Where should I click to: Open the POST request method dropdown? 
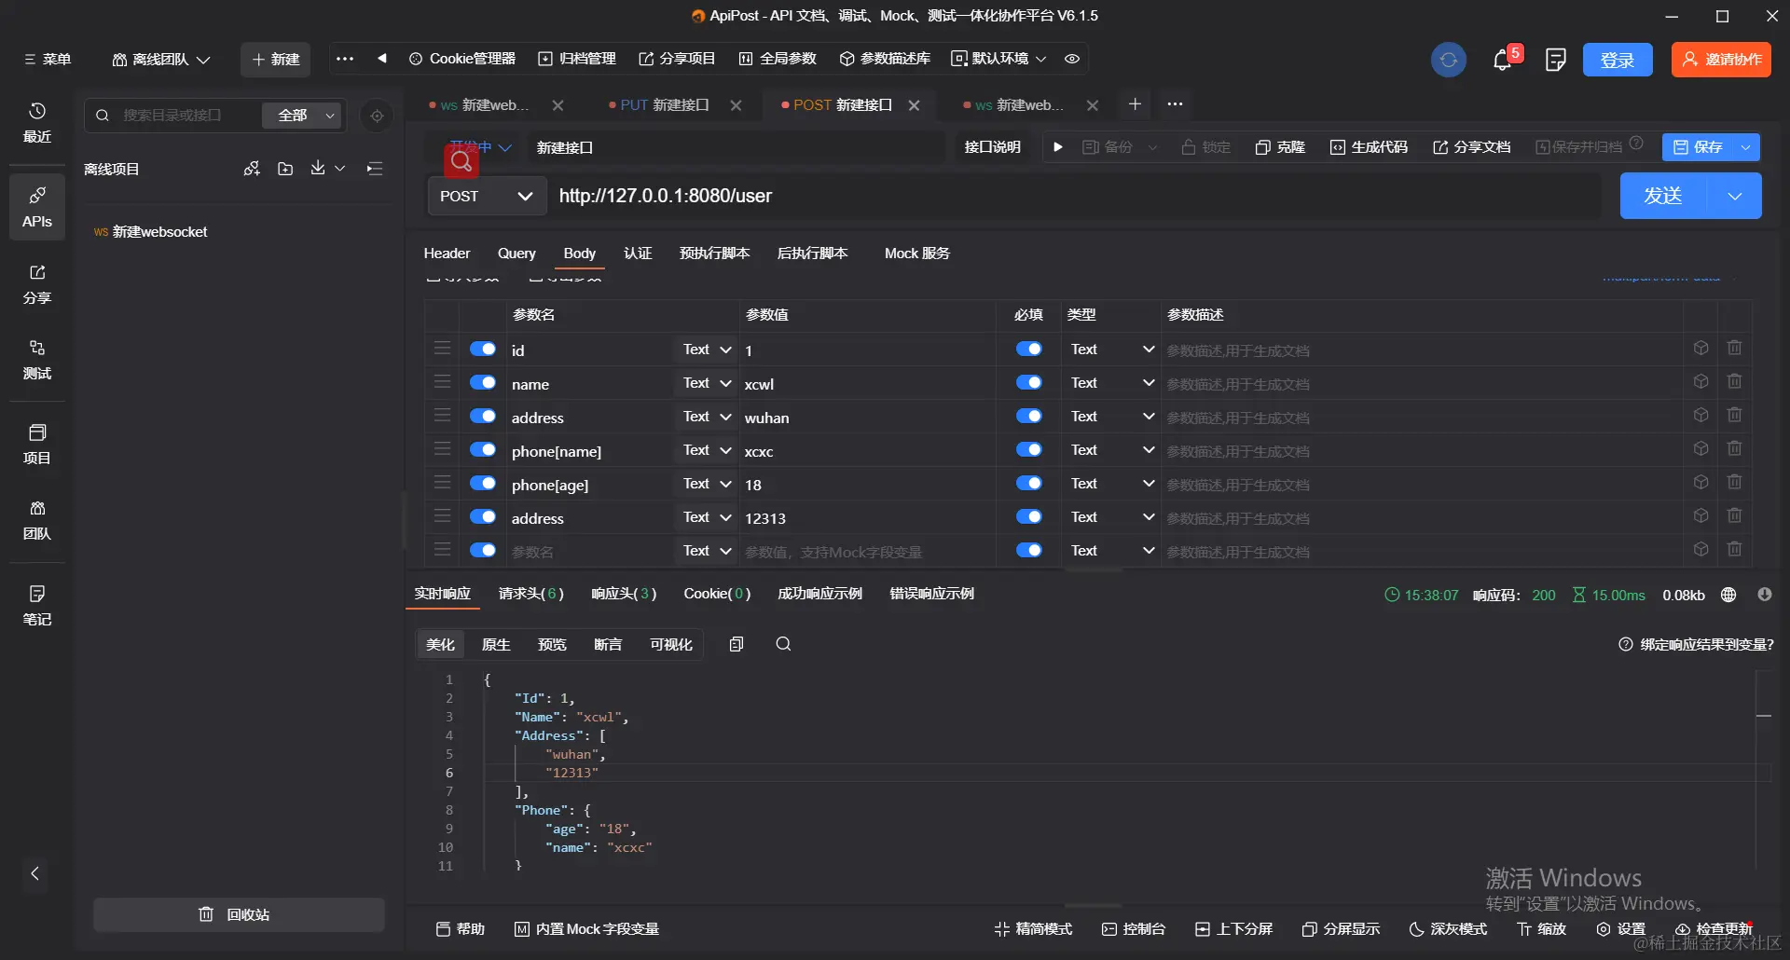[x=487, y=196]
